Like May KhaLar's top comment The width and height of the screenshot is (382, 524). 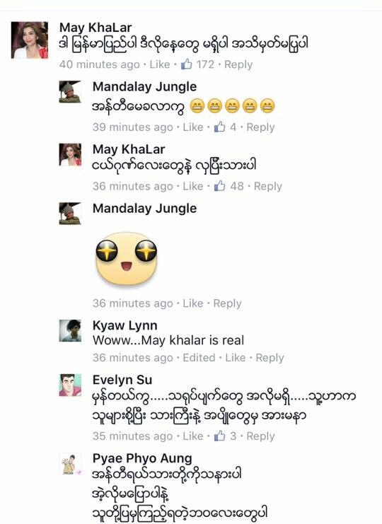pyautogui.click(x=160, y=64)
